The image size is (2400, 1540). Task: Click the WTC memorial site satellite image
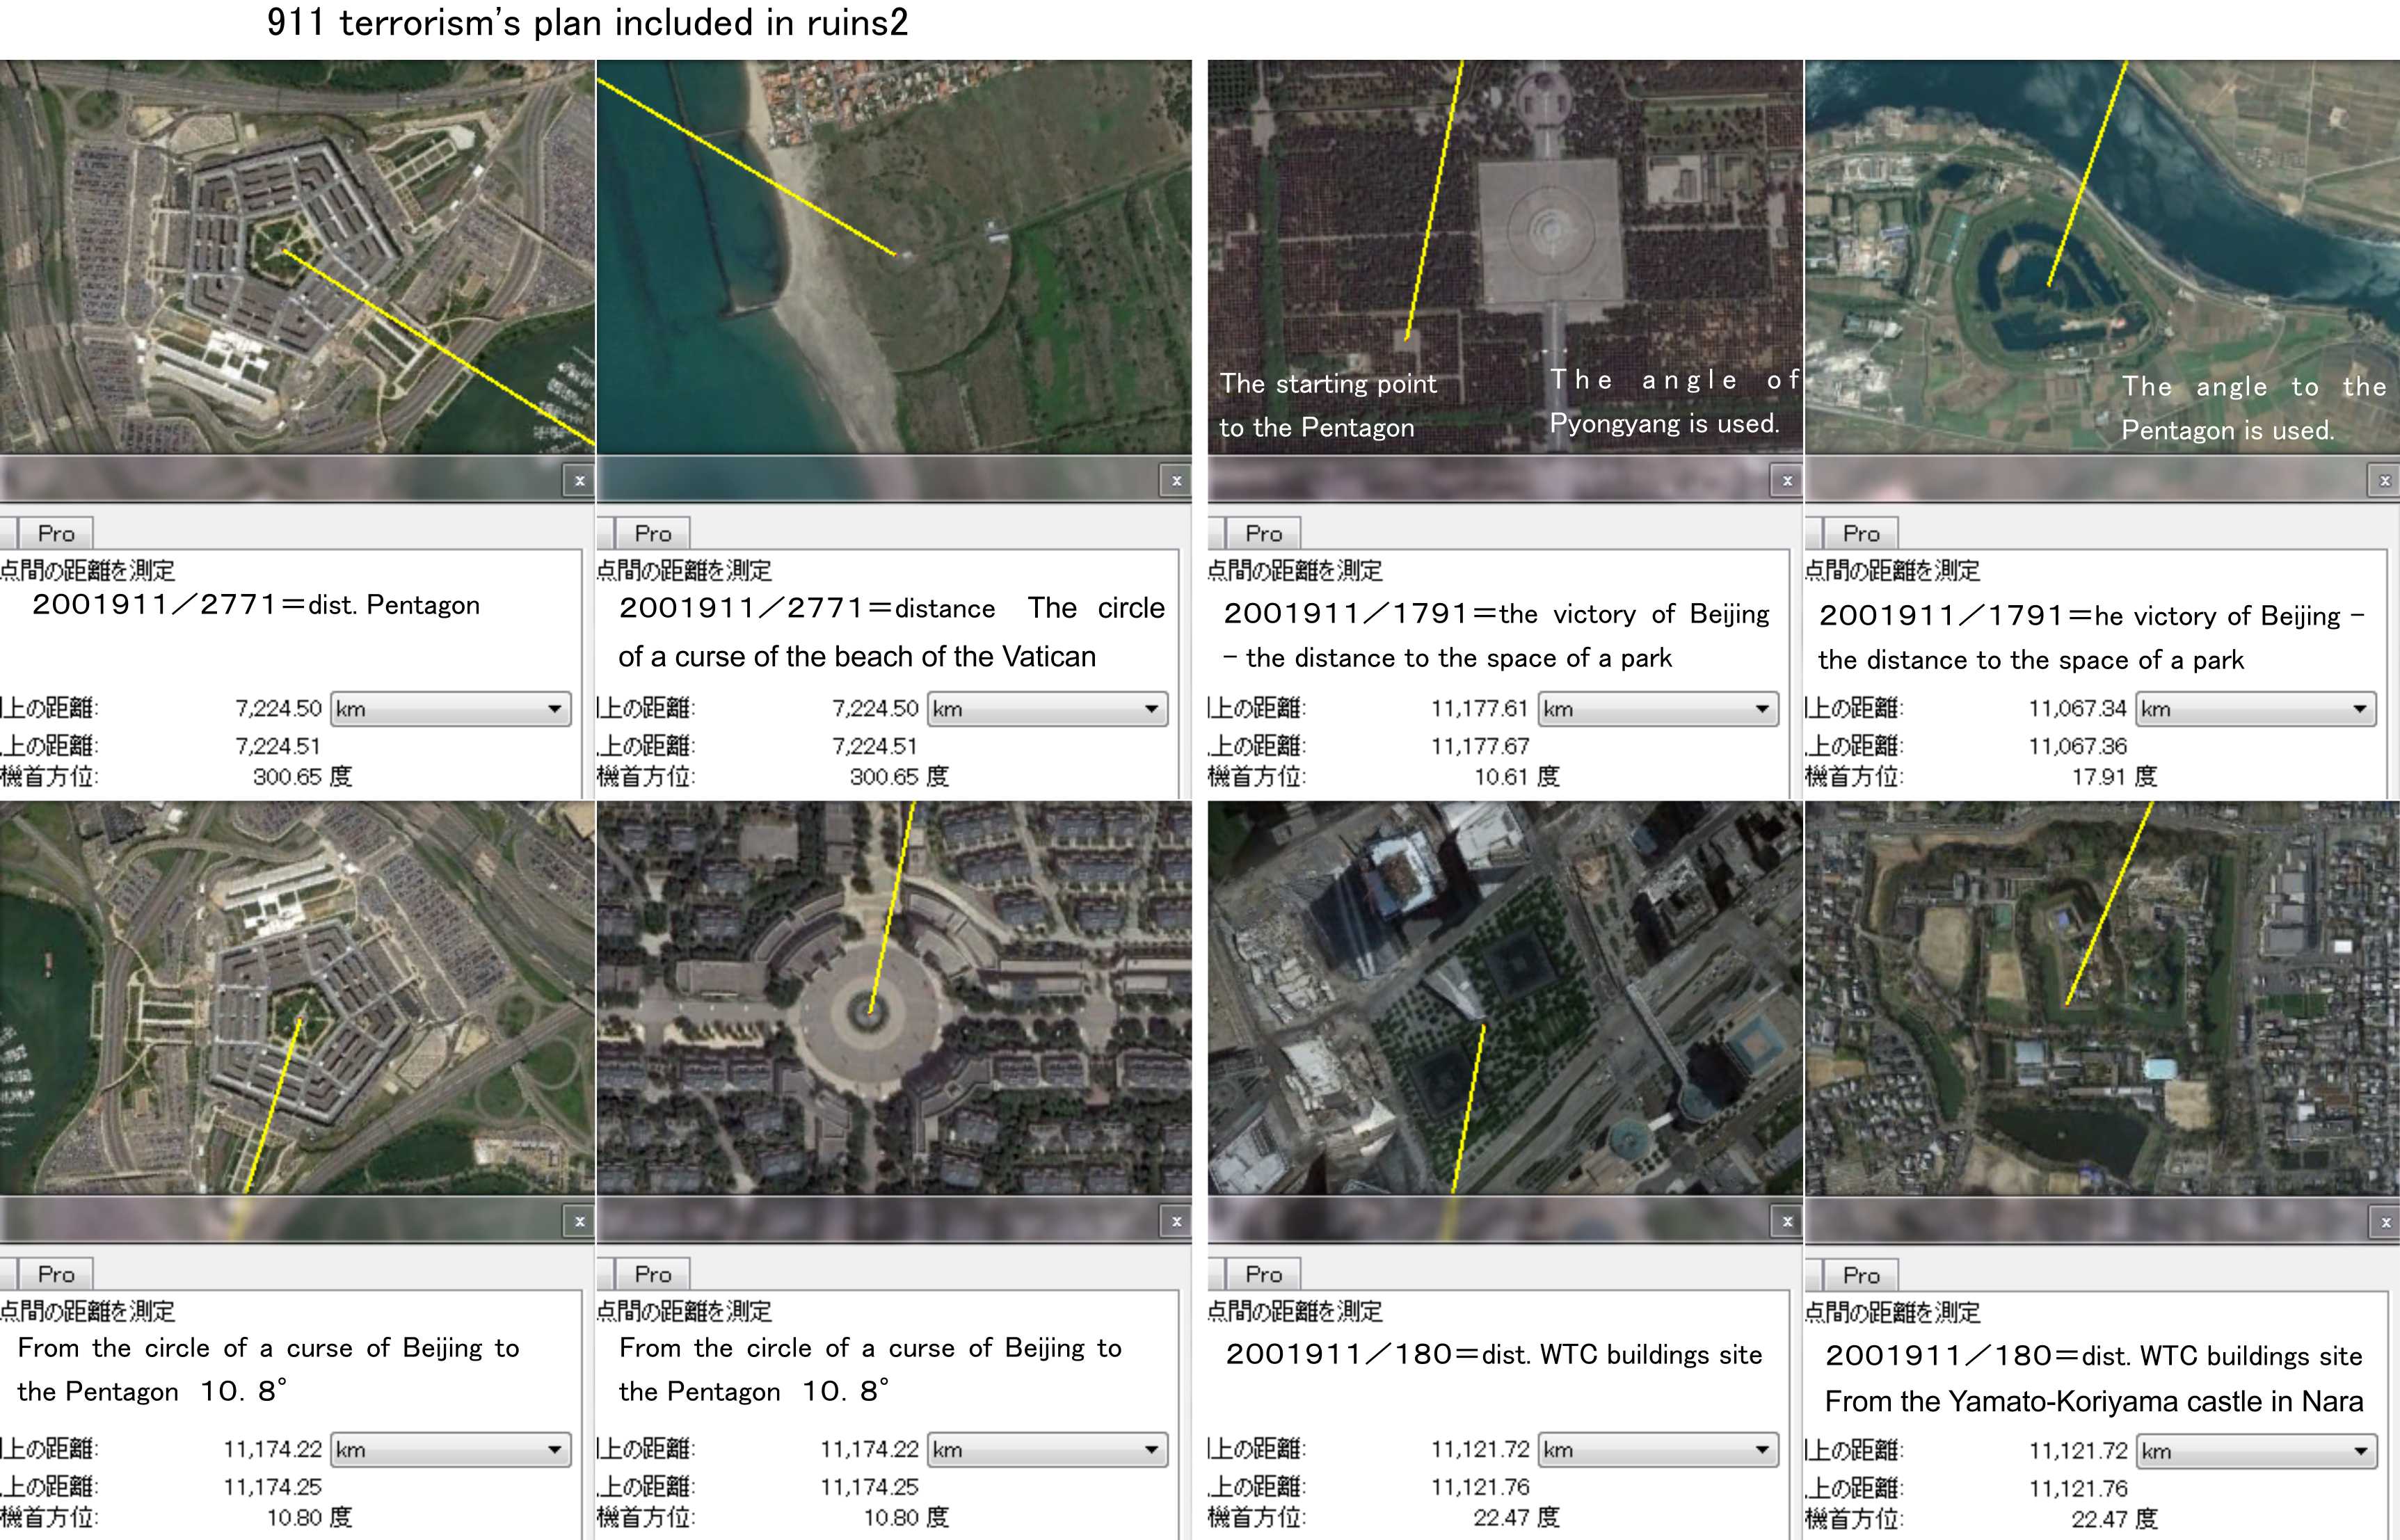click(x=1505, y=997)
